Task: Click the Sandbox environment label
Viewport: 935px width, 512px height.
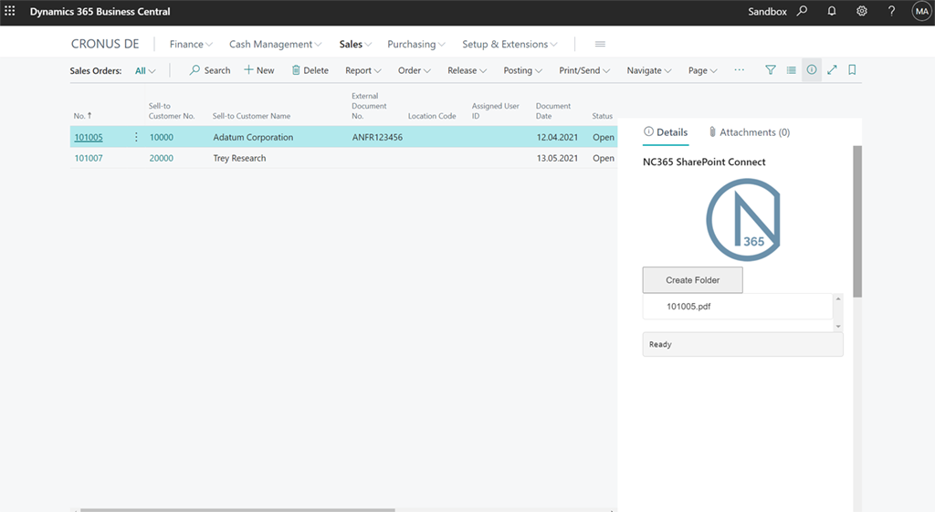Action: [x=767, y=11]
